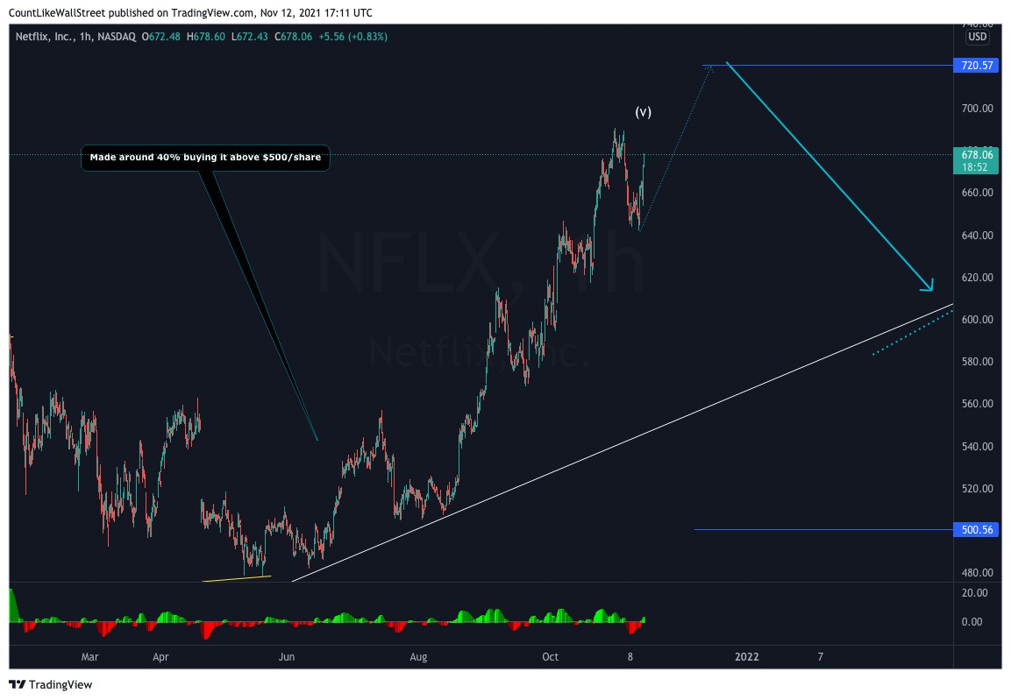Viewport: 1011px width, 700px height.
Task: Click the 560.00 price axis label
Action: click(x=978, y=404)
